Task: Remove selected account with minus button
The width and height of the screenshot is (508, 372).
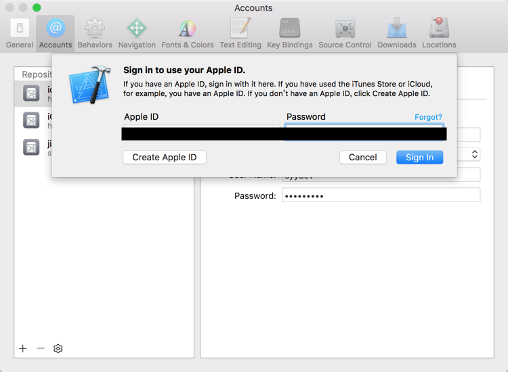Action: [x=41, y=348]
